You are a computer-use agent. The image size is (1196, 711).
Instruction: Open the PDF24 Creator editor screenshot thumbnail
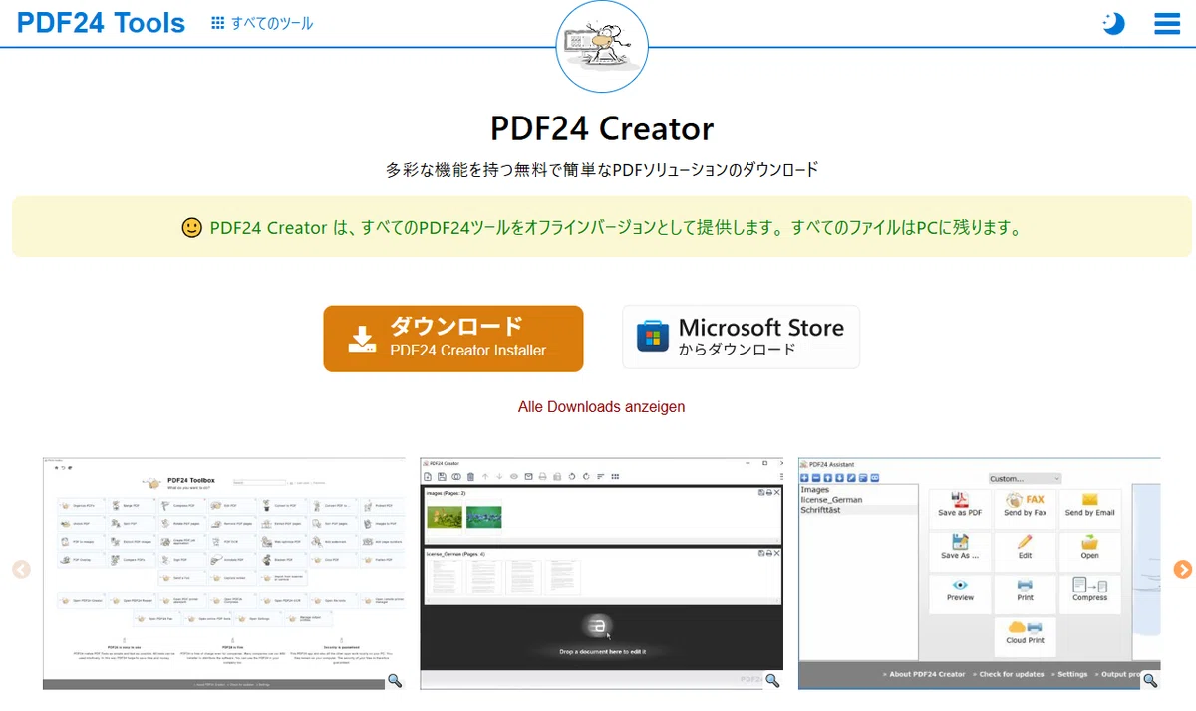tap(601, 574)
